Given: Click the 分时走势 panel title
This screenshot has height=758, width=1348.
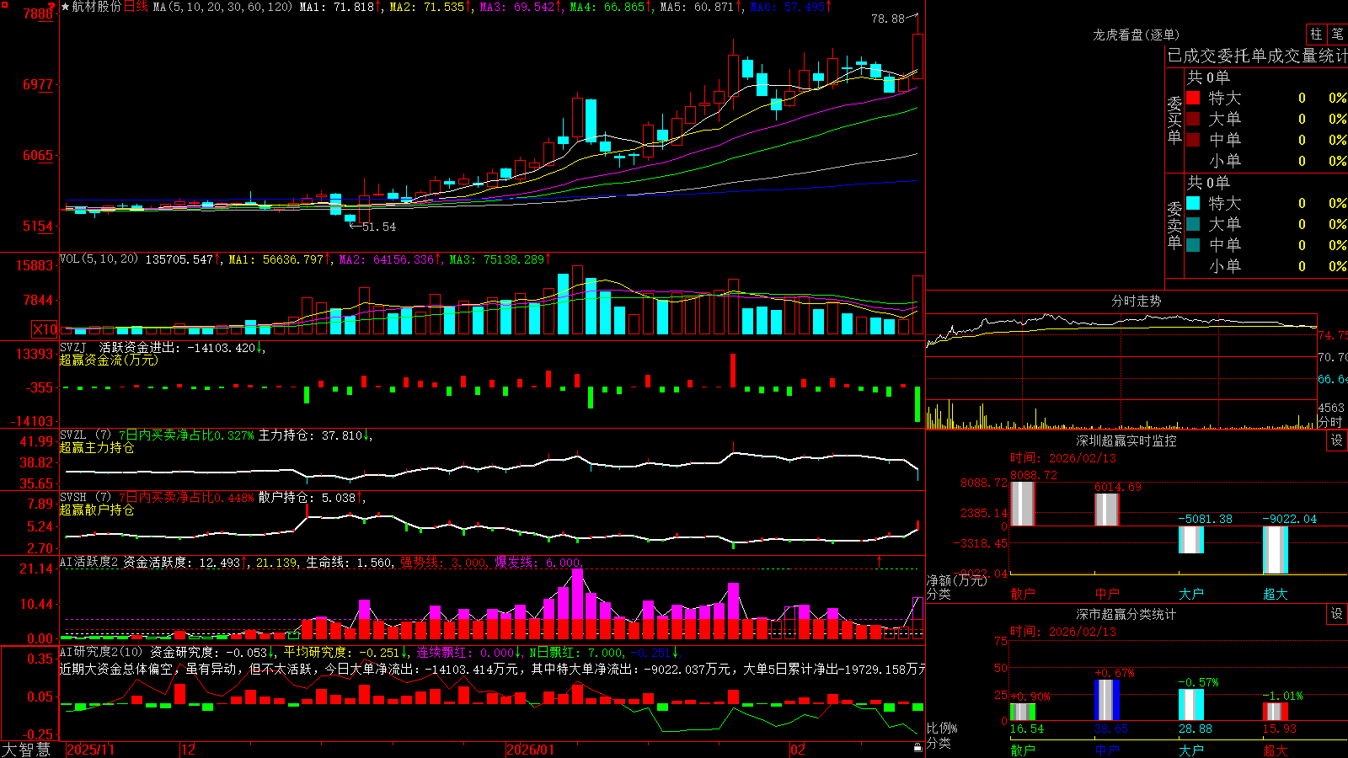Looking at the screenshot, I should pyautogui.click(x=1136, y=301).
